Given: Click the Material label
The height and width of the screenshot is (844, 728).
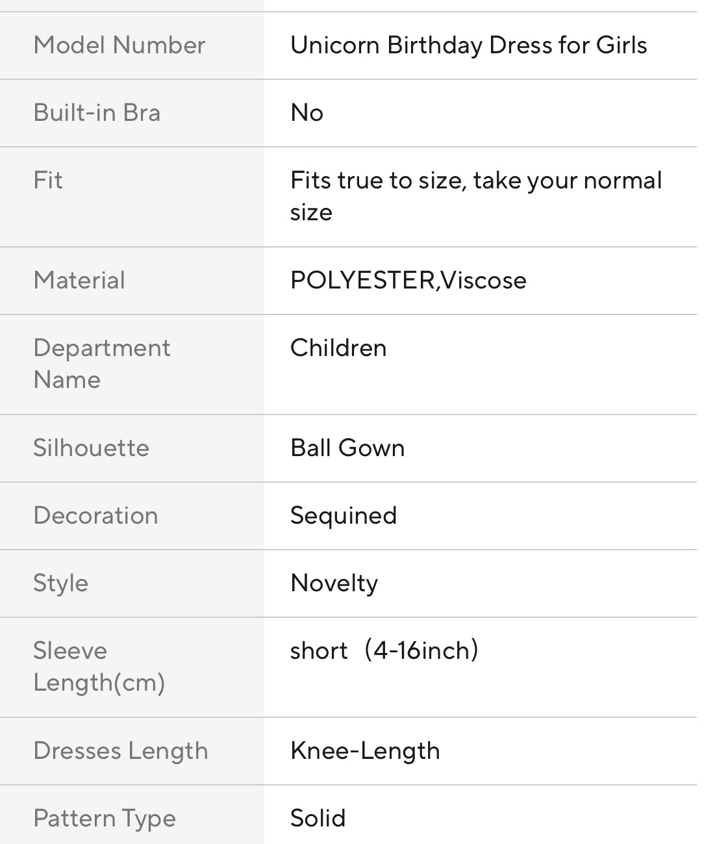Looking at the screenshot, I should pos(79,281).
